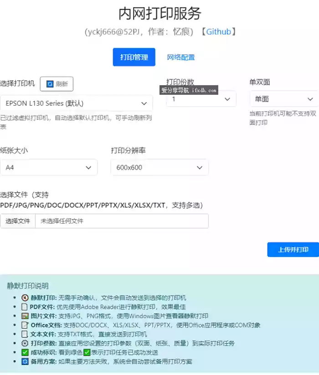Click the yckj666@52PJ author text
The image size is (319, 375).
click(139, 32)
